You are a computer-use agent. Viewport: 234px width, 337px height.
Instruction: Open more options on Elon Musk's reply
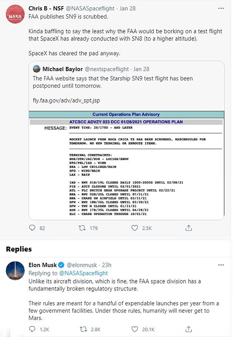[221, 265]
